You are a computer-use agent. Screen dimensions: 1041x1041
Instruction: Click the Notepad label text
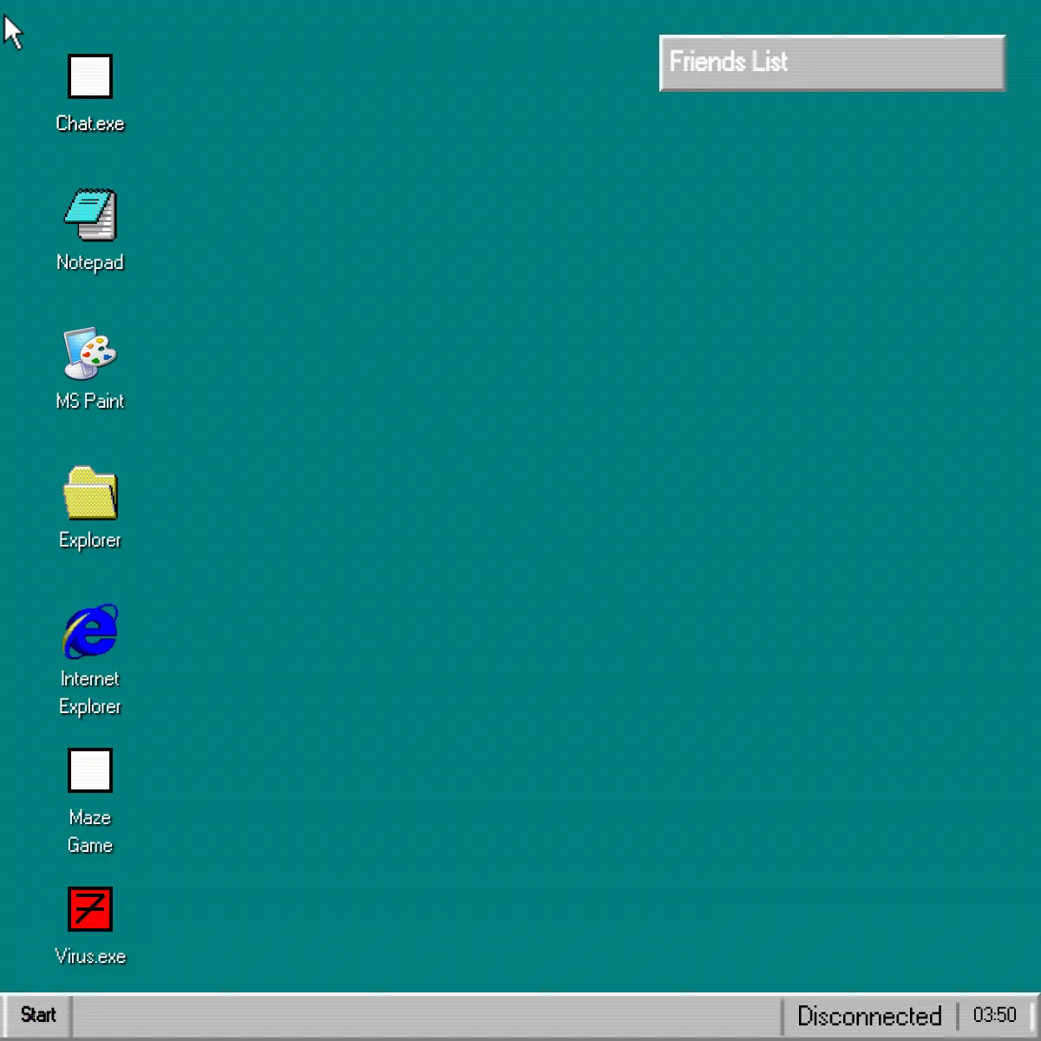click(89, 262)
